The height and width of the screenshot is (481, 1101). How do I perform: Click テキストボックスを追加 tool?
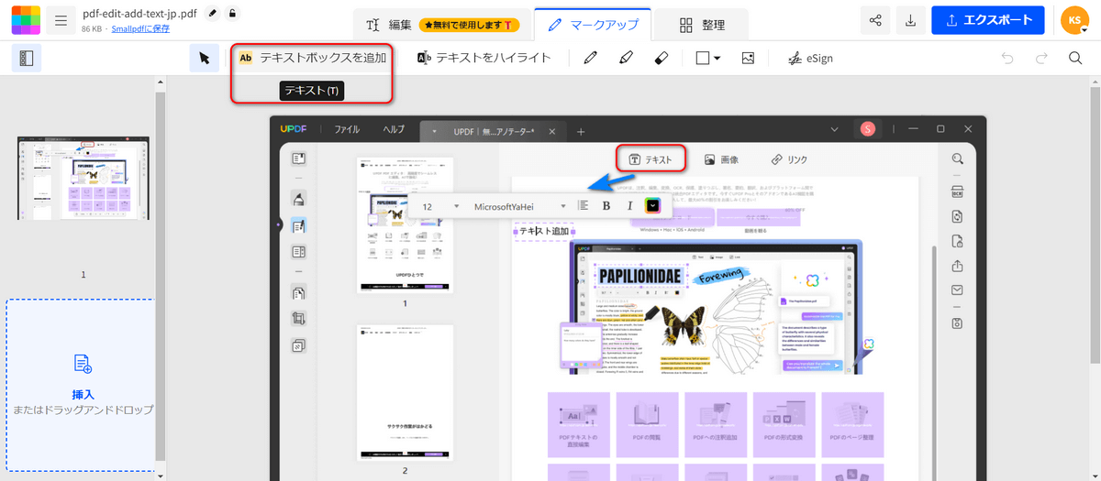coord(312,58)
